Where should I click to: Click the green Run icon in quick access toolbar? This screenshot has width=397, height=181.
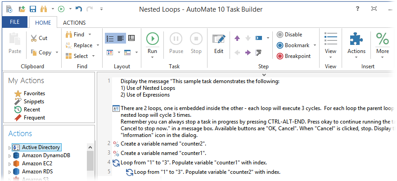pos(61,9)
